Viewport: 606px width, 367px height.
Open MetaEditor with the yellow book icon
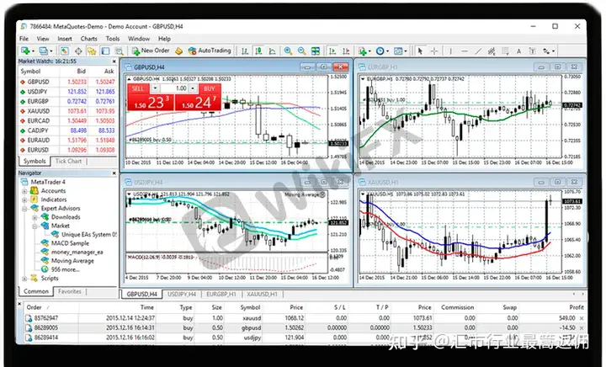(x=178, y=51)
